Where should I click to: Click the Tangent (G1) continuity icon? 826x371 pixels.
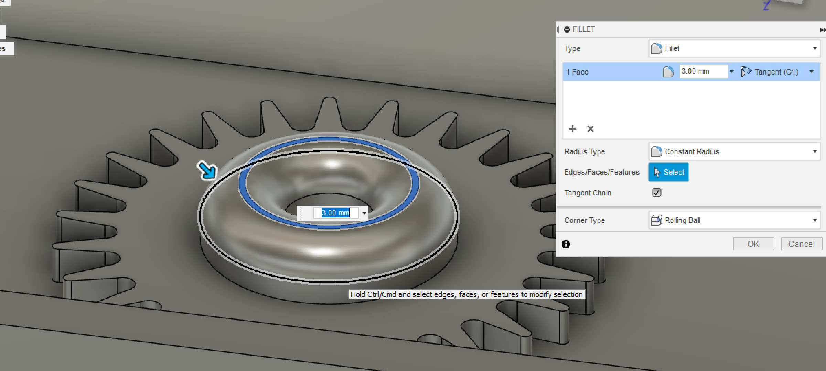(746, 72)
